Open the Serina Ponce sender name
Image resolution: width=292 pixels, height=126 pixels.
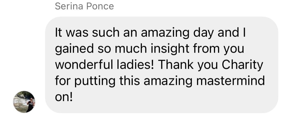(x=84, y=6)
